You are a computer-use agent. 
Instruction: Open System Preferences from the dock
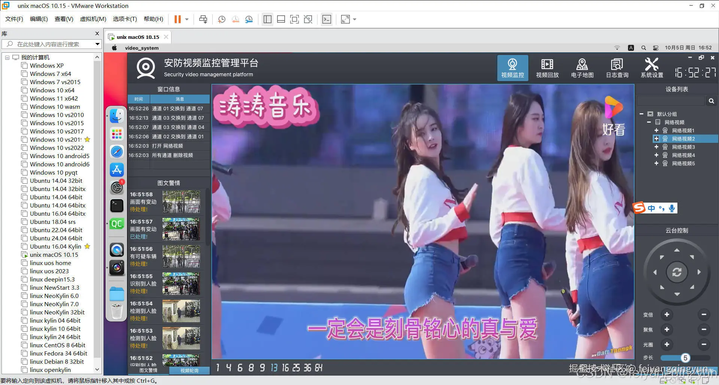(117, 187)
